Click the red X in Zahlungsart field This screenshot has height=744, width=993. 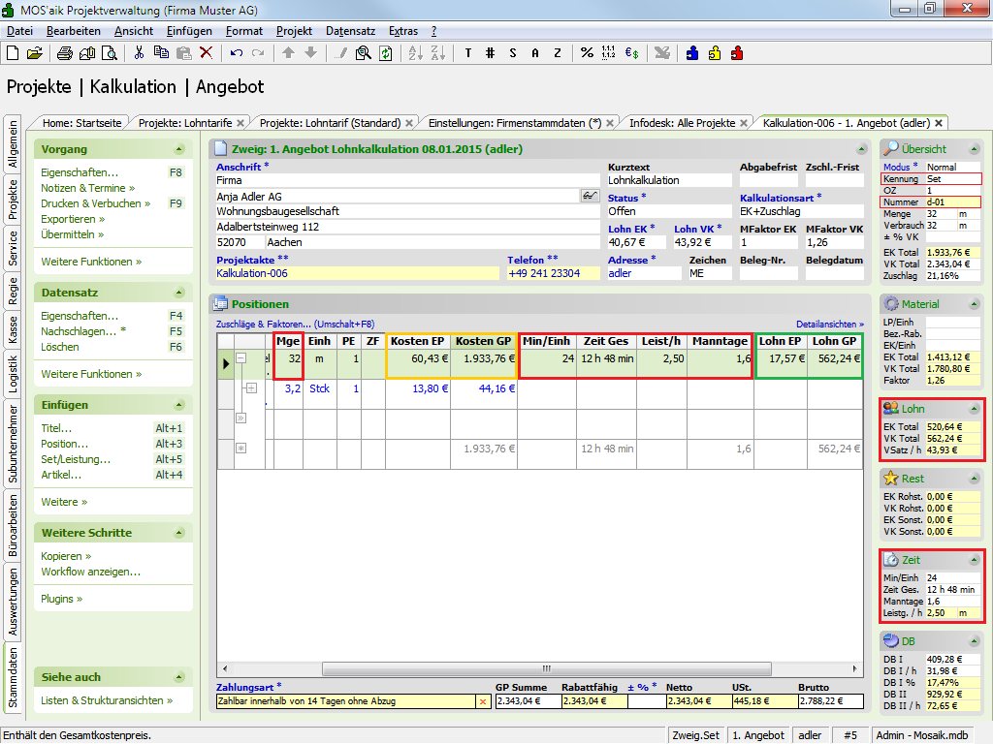(483, 701)
